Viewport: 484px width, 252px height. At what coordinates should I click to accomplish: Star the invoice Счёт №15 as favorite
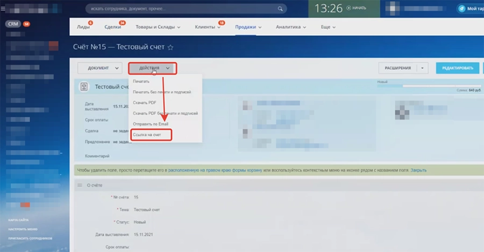pos(170,48)
